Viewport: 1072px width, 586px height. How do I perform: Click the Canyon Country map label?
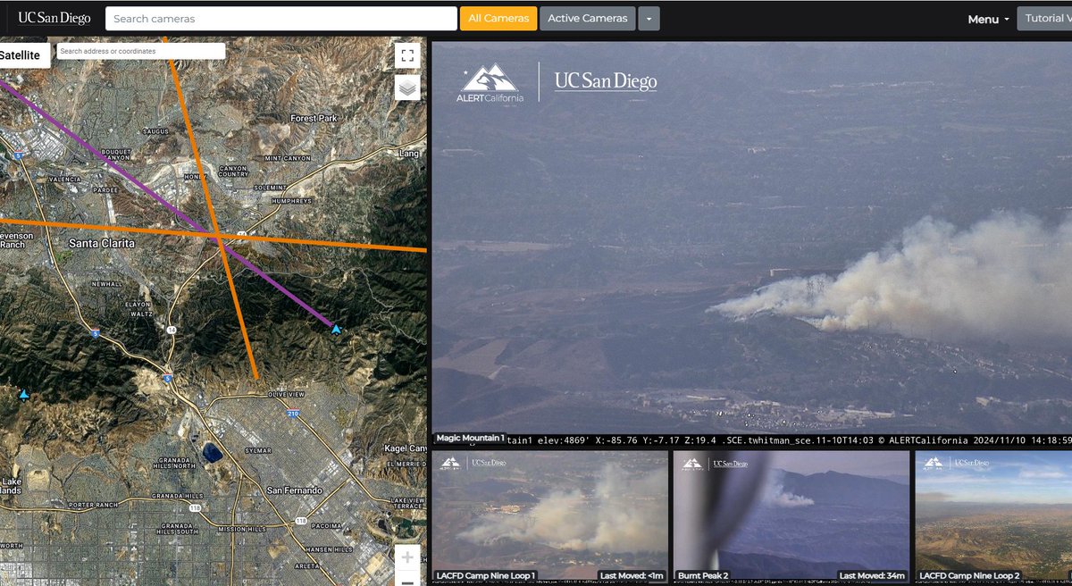[x=232, y=171]
